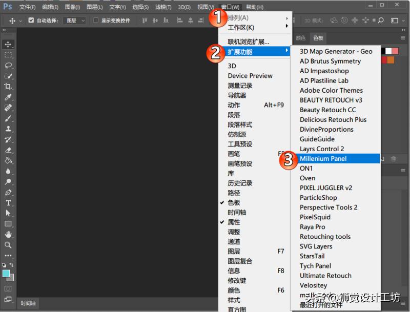
Task: Open the 滤镜 menu
Action: tap(162, 7)
